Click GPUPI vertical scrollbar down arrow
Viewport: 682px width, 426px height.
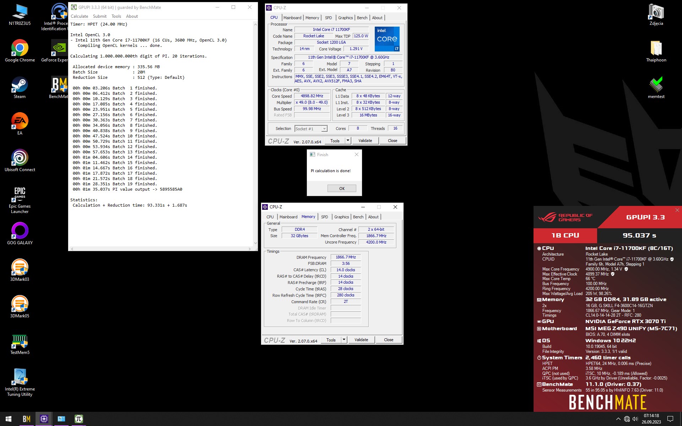[255, 243]
